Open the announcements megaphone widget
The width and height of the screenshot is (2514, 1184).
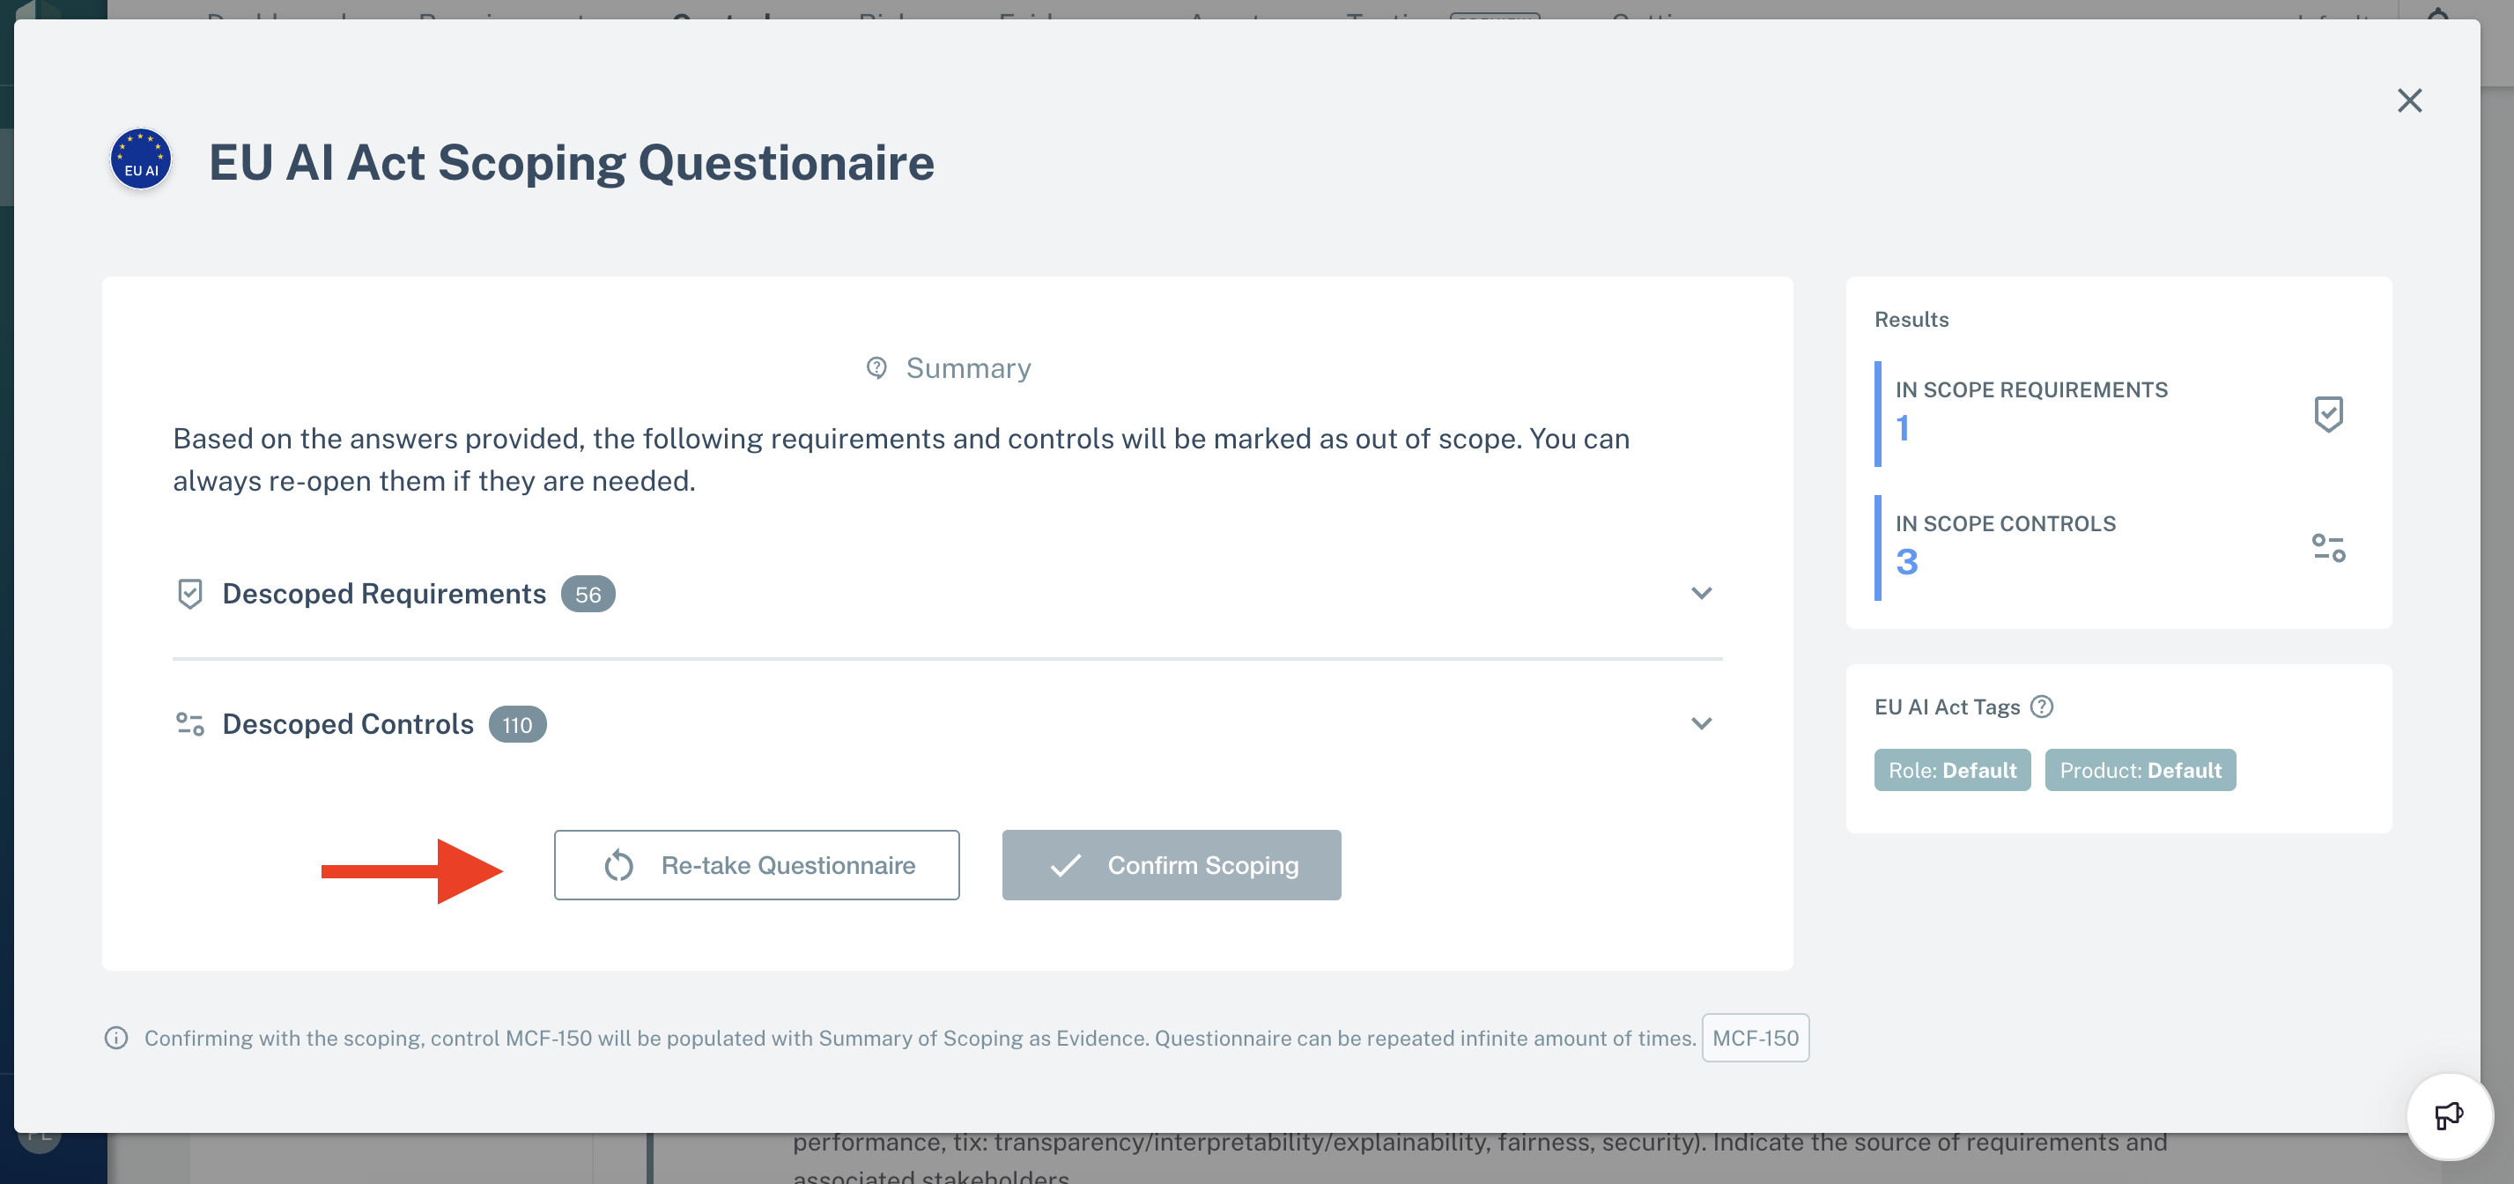[2449, 1115]
